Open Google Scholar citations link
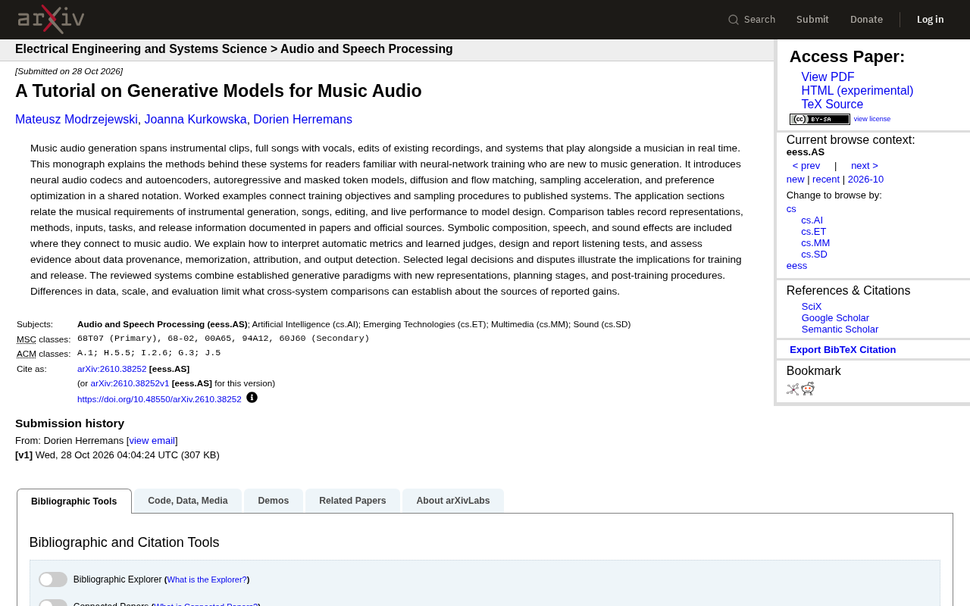 coord(835,318)
